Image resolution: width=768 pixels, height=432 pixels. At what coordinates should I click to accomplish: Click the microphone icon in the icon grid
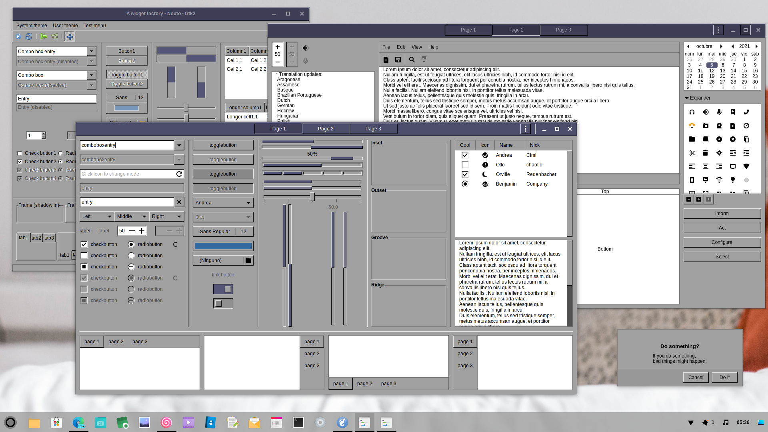pyautogui.click(x=719, y=112)
